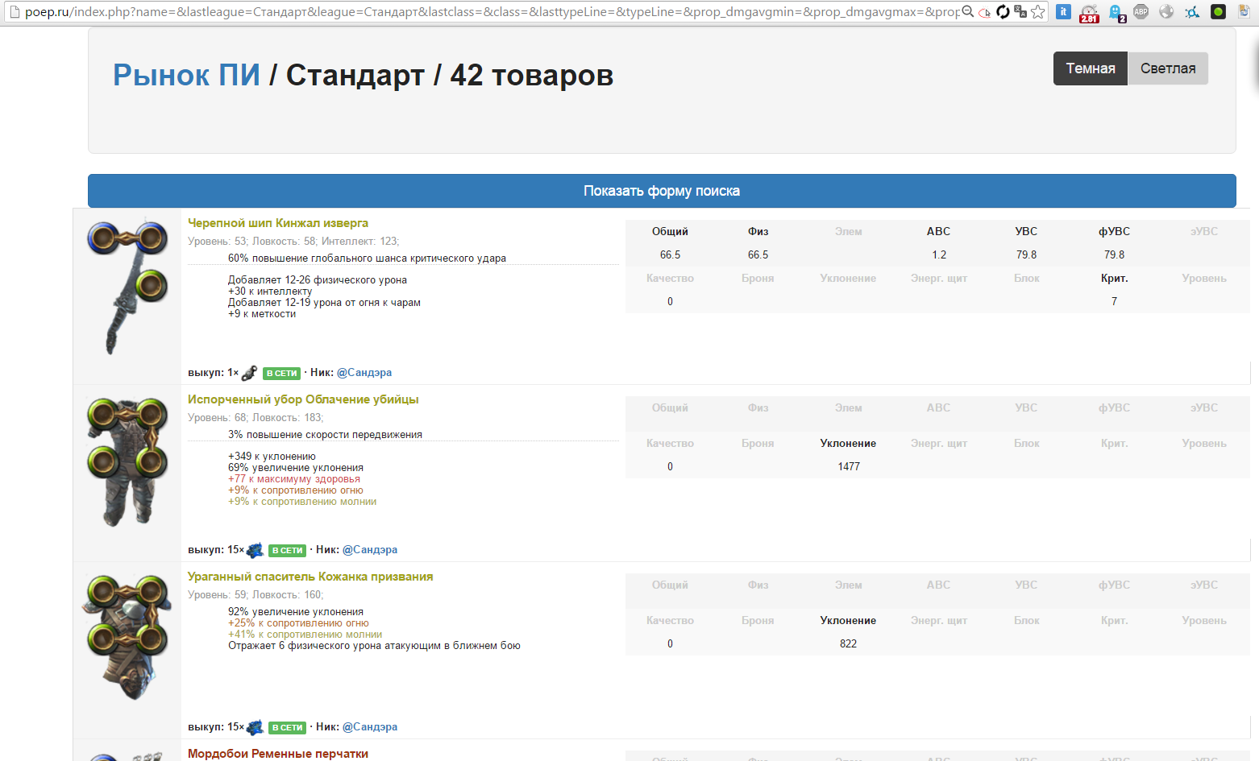
Task: Switch to the Темная theme
Action: (x=1091, y=68)
